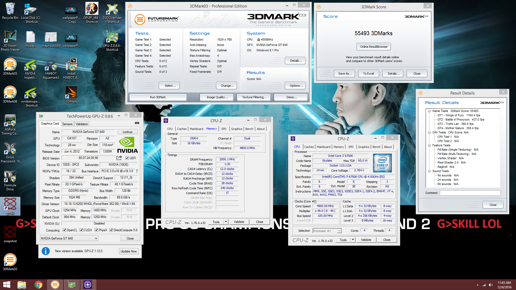Click Lookup button in GPU-Z
516x290 pixels.
pos(127,132)
